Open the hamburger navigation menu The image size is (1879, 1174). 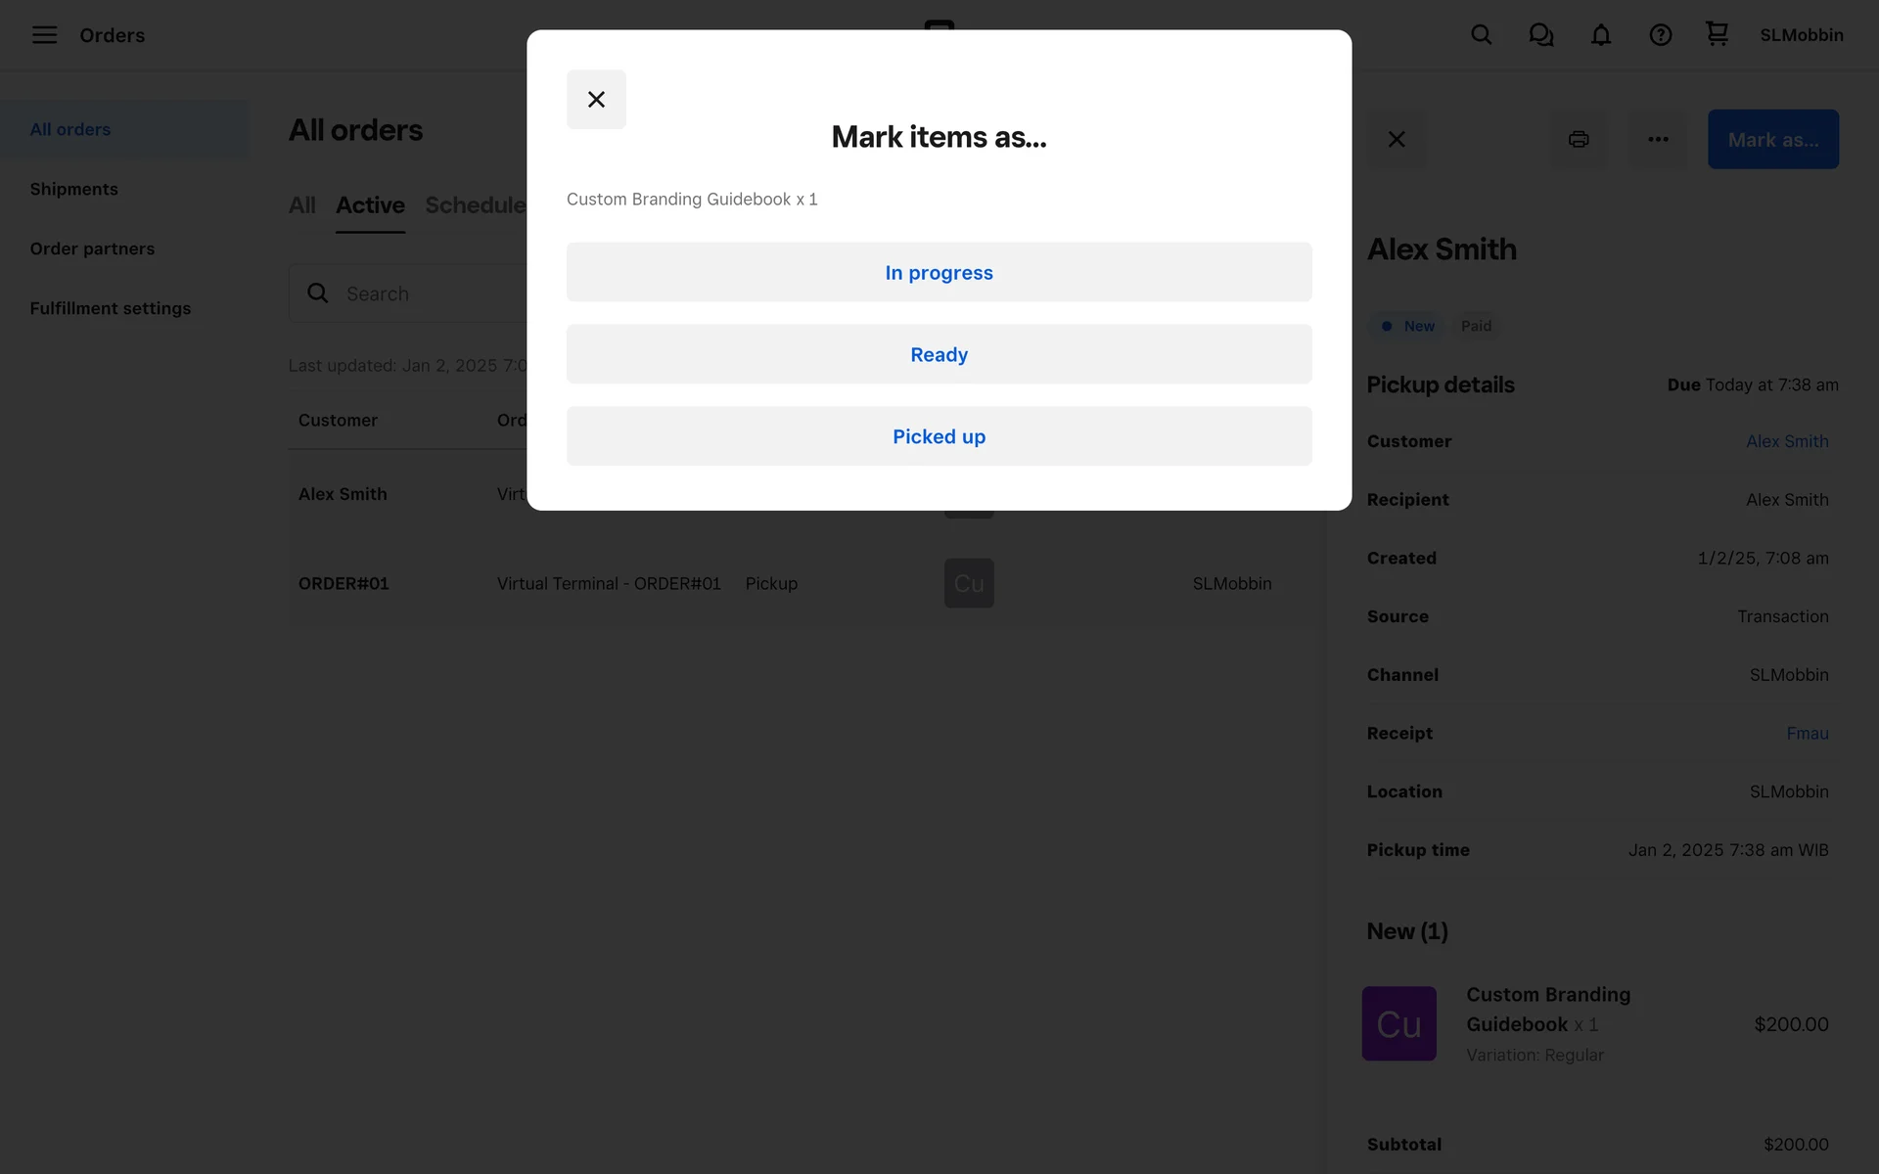[44, 35]
